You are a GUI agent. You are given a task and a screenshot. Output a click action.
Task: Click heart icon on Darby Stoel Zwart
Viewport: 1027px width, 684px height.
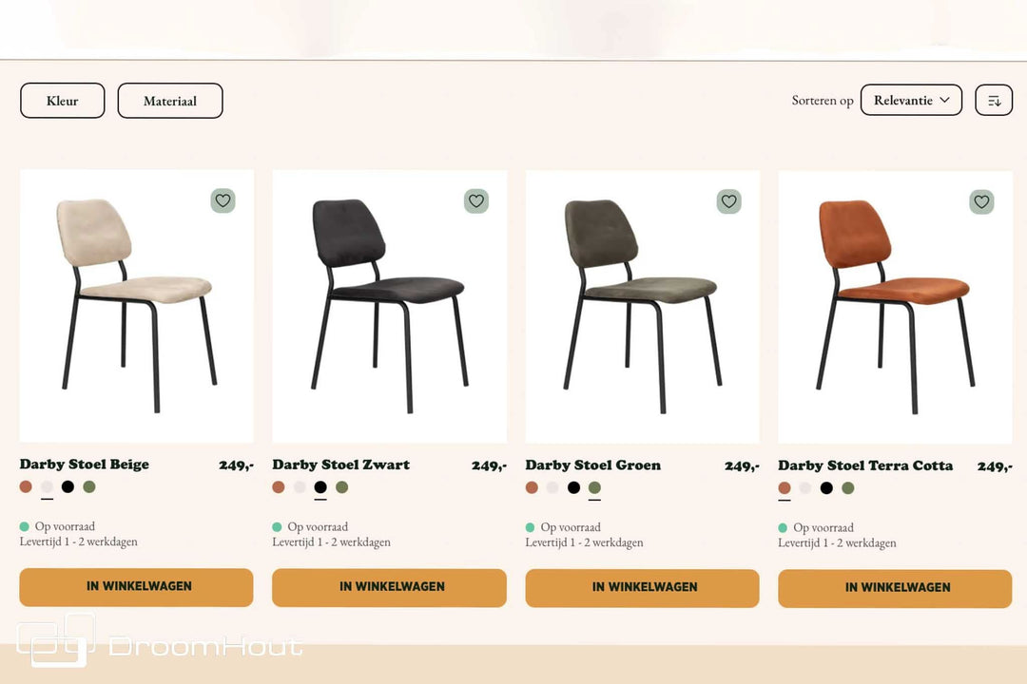[x=475, y=200]
